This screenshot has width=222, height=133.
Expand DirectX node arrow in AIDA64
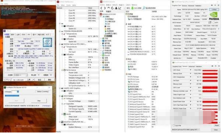(101, 55)
